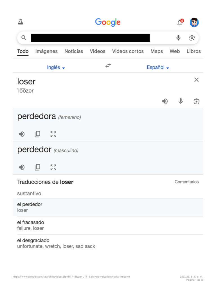Screen dimensions: 216x288
Task: Show the perdedor translation in fullscreen
Action: tap(53, 167)
